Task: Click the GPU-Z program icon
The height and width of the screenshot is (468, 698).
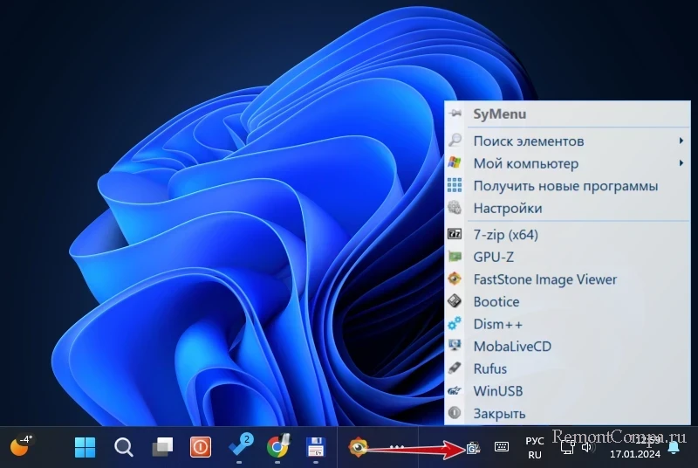Action: [455, 257]
